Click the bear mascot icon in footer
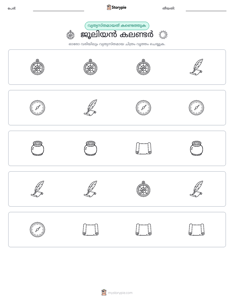The width and height of the screenshot is (234, 302). point(104,293)
